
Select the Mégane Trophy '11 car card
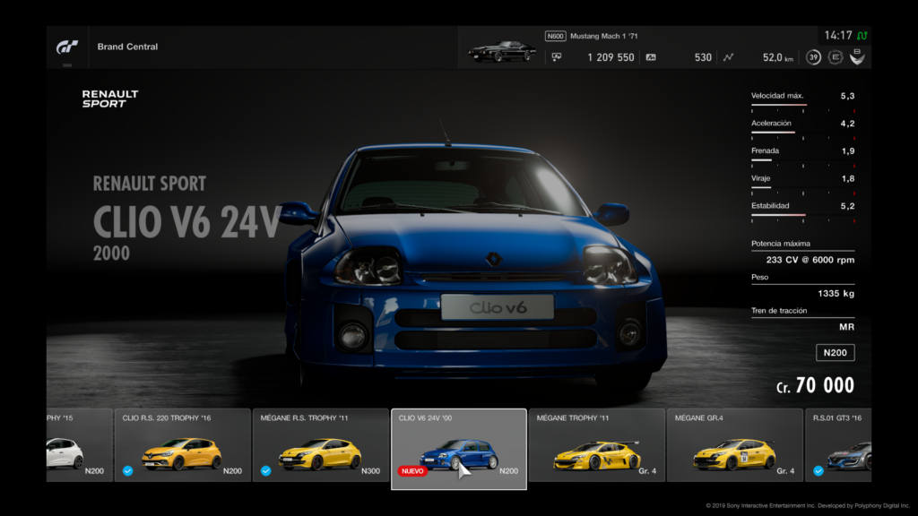point(596,445)
